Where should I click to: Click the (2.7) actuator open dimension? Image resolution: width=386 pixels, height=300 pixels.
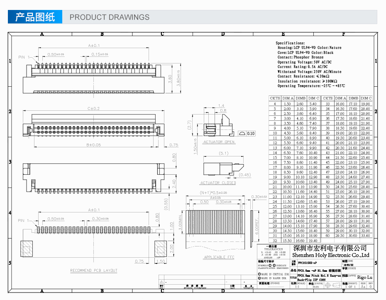tap(189, 125)
